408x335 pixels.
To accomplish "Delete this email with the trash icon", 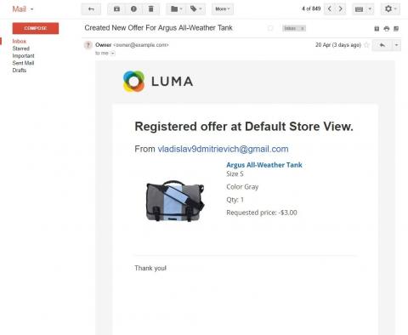I will (151, 9).
